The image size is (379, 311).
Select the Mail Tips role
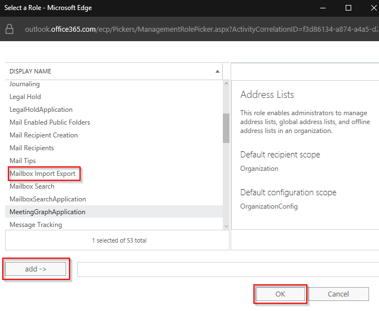[x=23, y=161]
